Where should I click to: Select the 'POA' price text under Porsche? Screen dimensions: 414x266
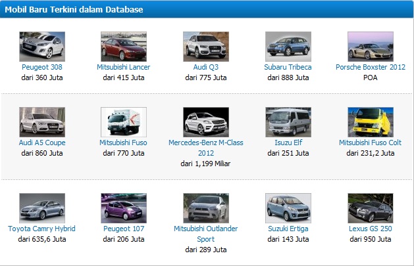371,78
